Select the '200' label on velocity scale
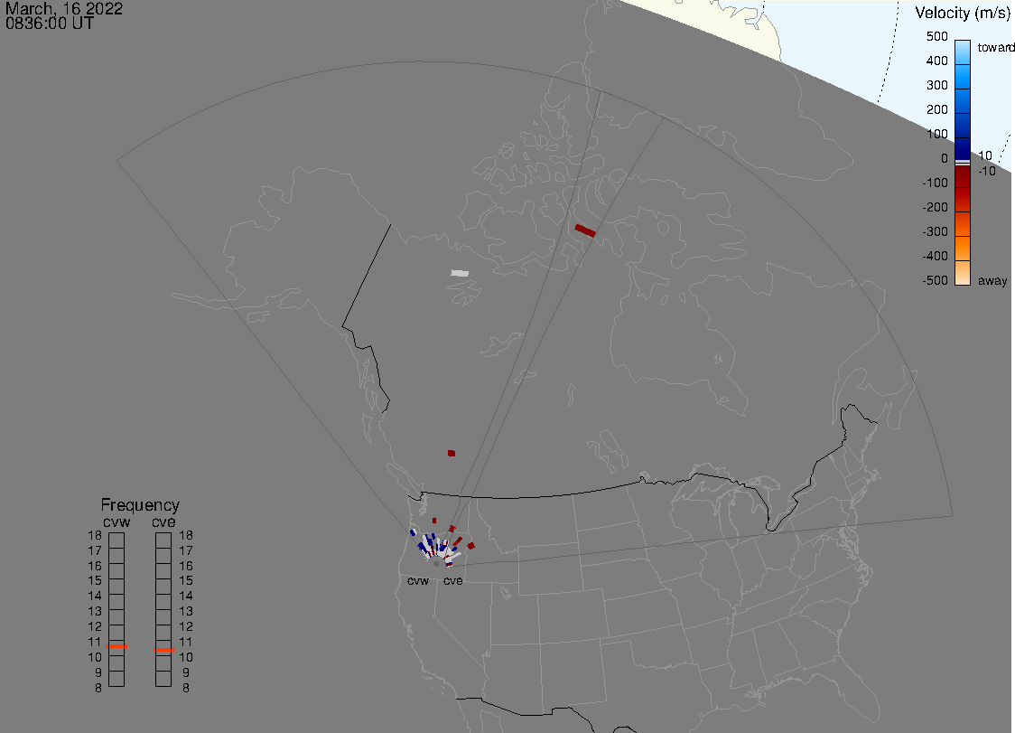Viewport: 1015px width, 733px height. pyautogui.click(x=936, y=109)
